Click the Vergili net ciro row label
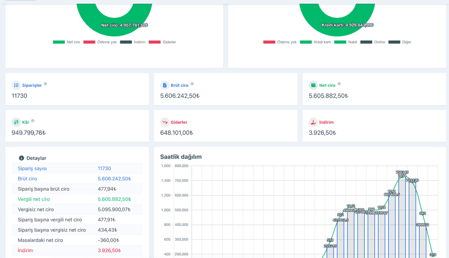This screenshot has height=258, width=449. [34, 200]
